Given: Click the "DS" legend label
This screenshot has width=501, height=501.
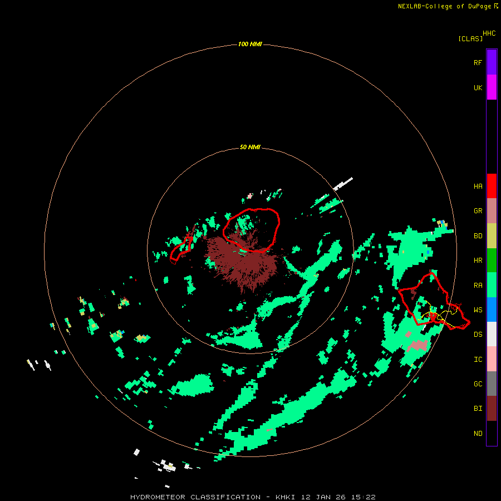Looking at the screenshot, I should pyautogui.click(x=478, y=334).
